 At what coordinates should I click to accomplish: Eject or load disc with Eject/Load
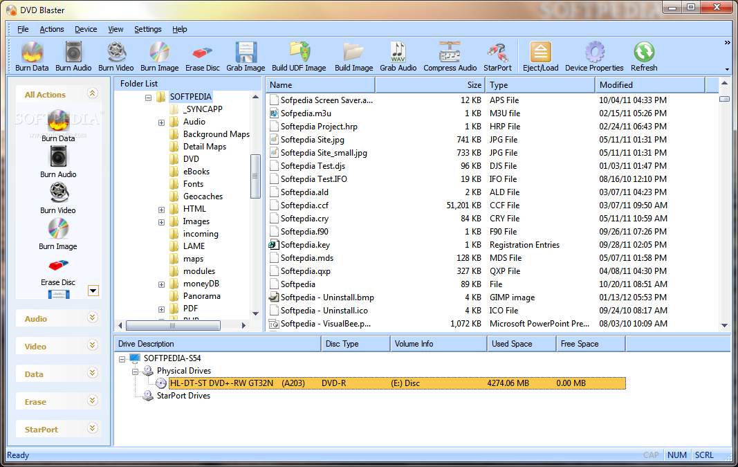540,57
